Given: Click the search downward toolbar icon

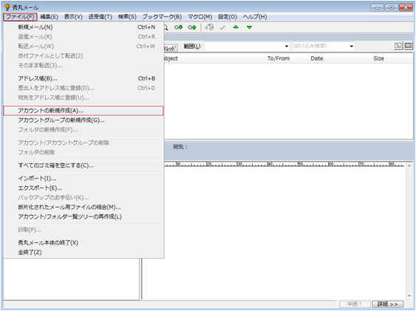Looking at the screenshot, I should [178, 27].
